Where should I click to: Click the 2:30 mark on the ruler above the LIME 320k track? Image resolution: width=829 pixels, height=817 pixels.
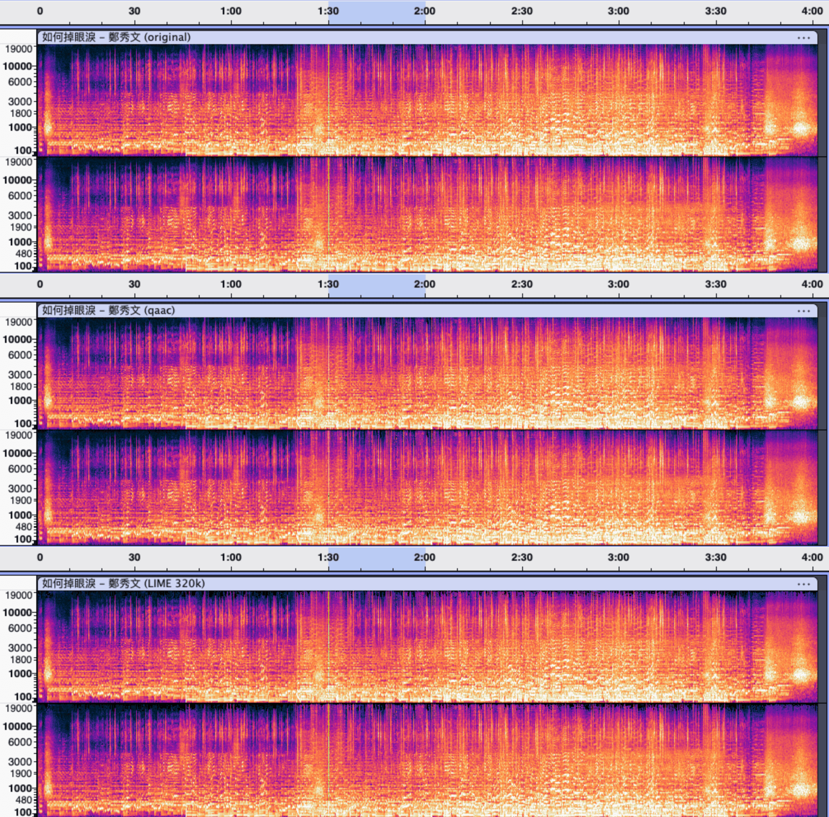pos(522,557)
